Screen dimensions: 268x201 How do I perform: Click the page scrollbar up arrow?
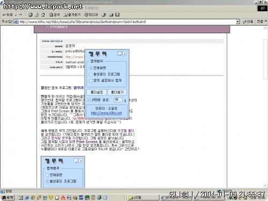(265, 28)
